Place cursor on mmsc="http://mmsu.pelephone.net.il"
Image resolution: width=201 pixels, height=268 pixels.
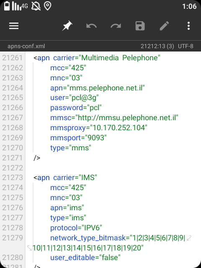(114, 118)
